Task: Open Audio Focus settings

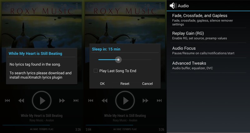Action: [x=208, y=50]
